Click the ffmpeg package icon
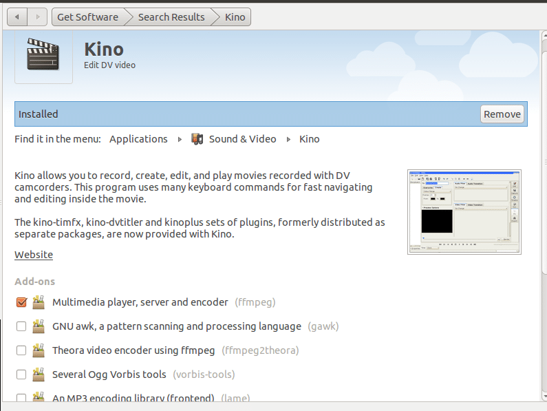This screenshot has height=411, width=547. pos(39,302)
